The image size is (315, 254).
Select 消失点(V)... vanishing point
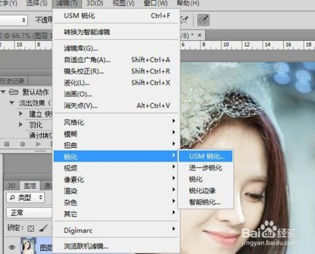pos(116,106)
